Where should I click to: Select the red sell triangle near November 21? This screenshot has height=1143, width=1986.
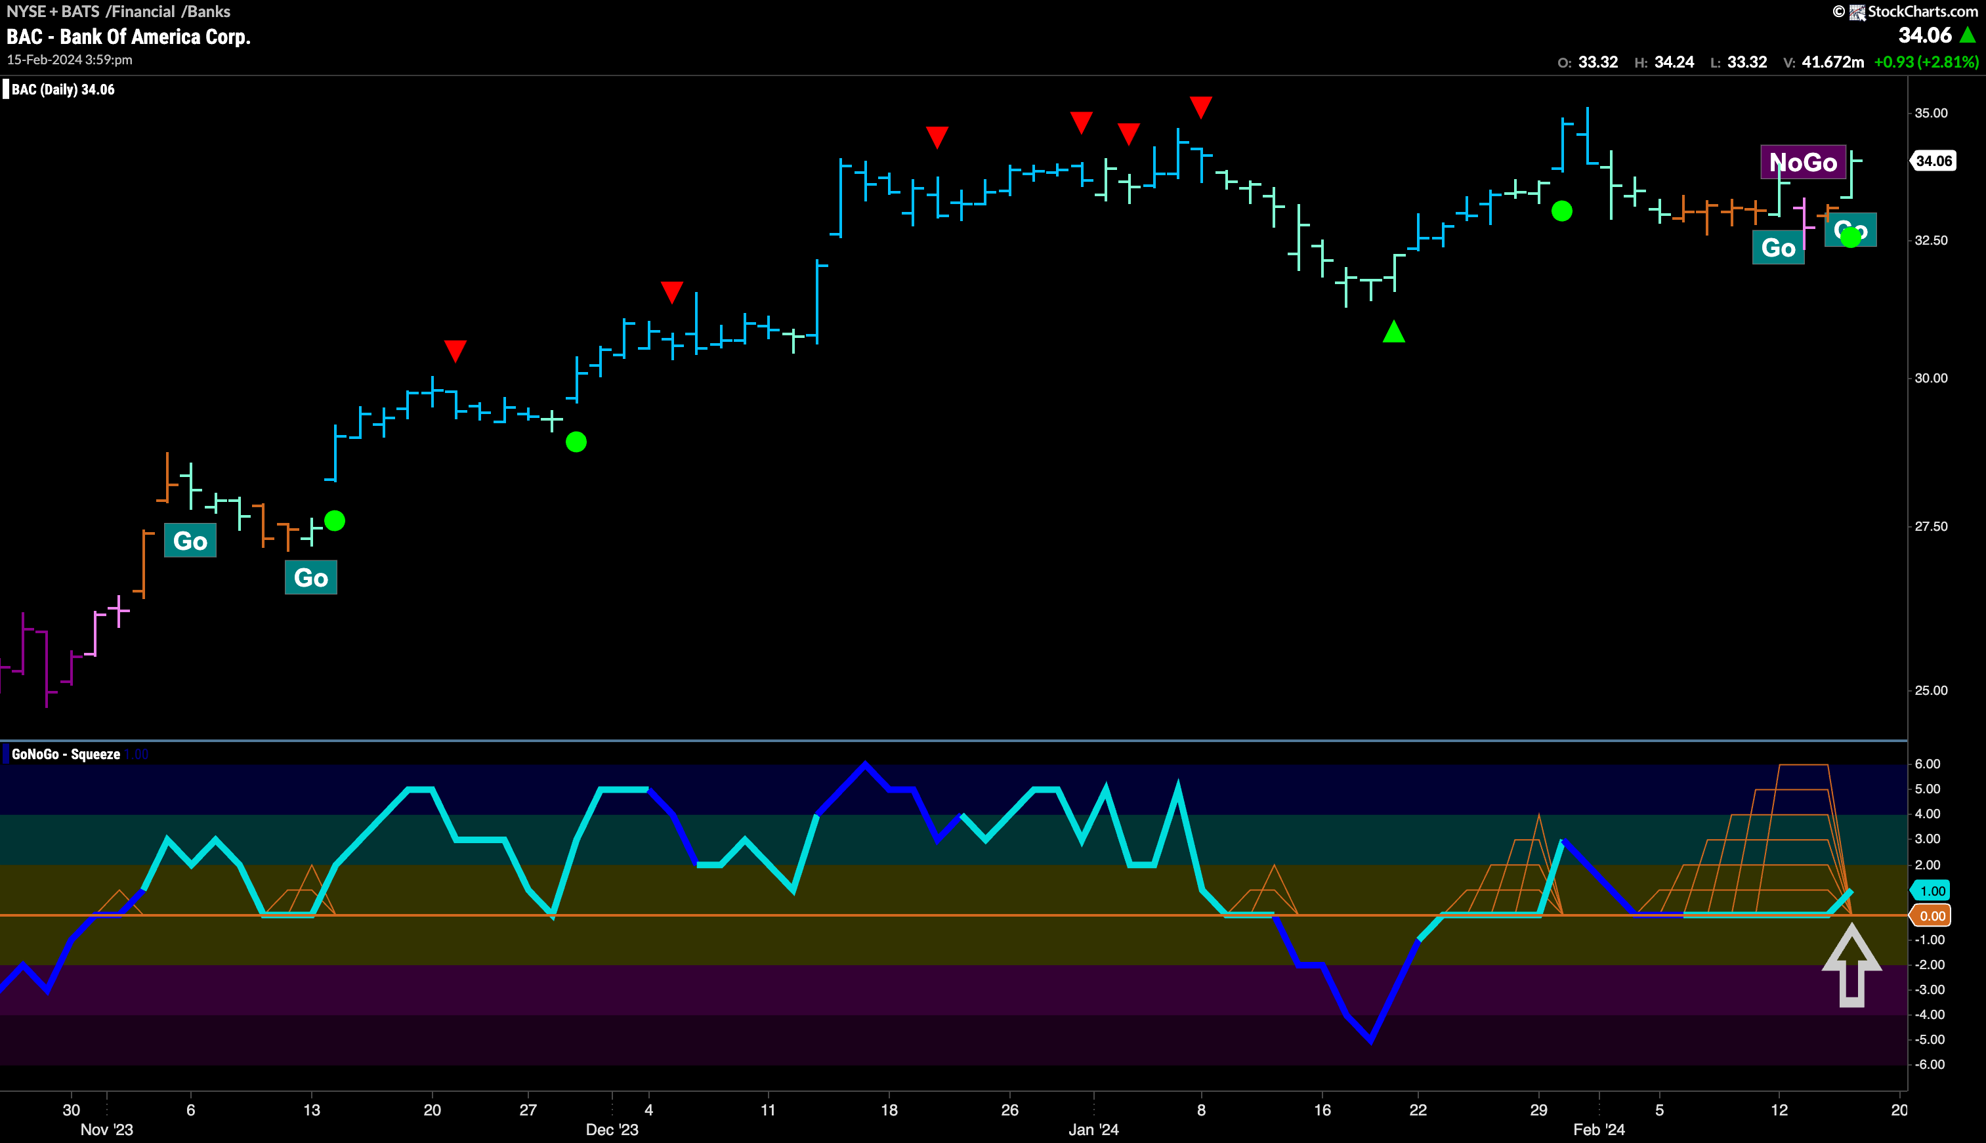click(455, 351)
